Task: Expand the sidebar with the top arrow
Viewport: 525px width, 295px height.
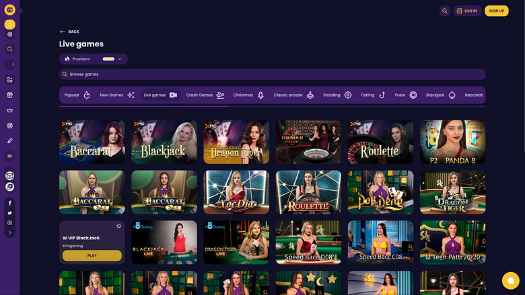Action: [x=20, y=11]
